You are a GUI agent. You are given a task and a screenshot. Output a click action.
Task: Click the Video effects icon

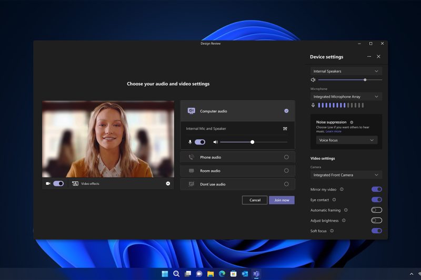[75, 183]
